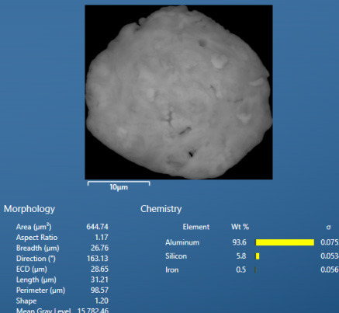
Task: Click the aspect ratio value 1.17
Action: (x=102, y=238)
